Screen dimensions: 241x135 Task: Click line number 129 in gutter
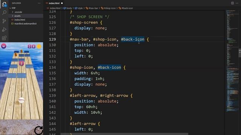(x=52, y=39)
